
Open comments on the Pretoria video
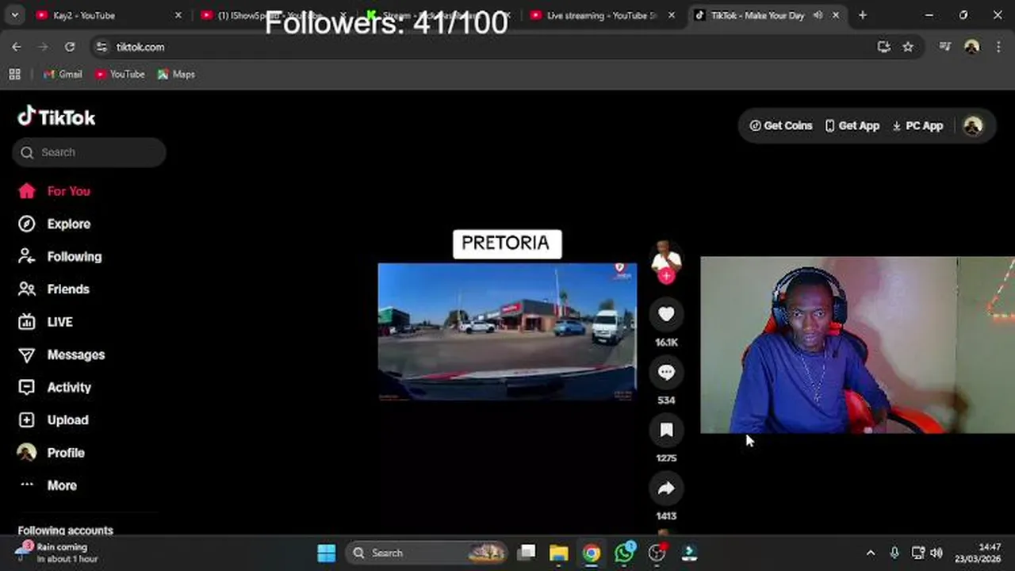point(666,373)
